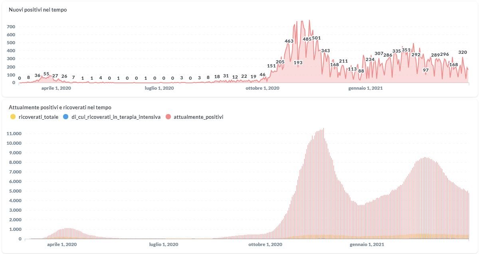Select the 463 data point label
The width and height of the screenshot is (479, 254).
tap(289, 41)
